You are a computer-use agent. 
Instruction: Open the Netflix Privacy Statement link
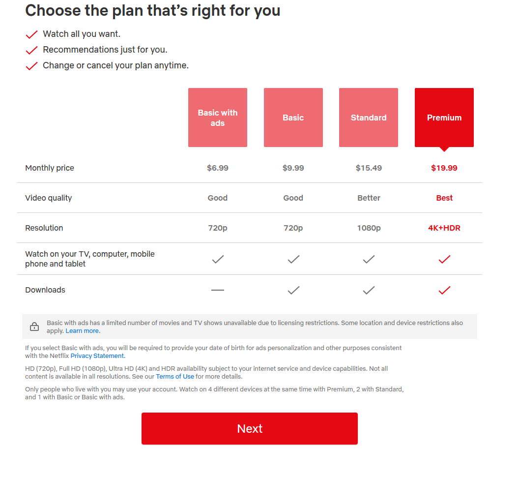coord(97,356)
